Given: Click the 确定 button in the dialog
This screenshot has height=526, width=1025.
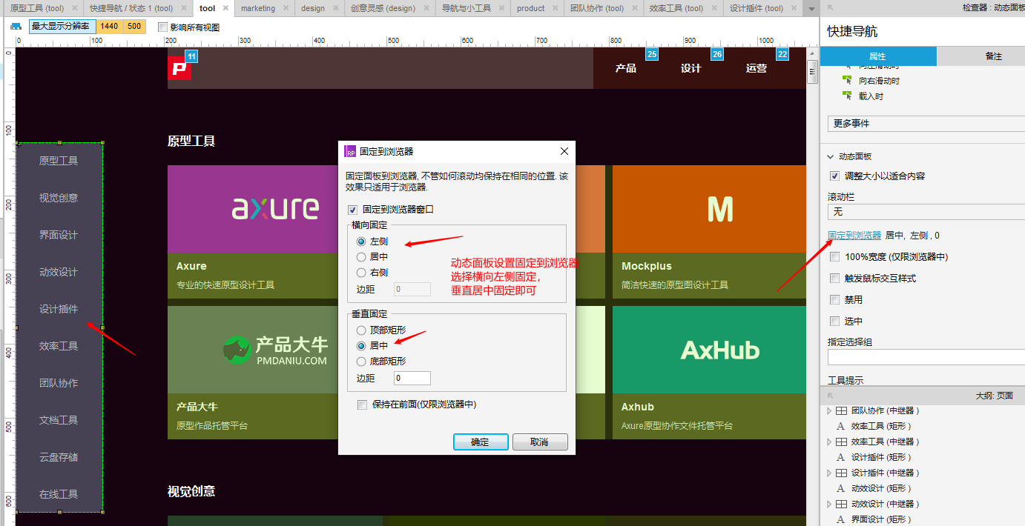Looking at the screenshot, I should point(480,442).
